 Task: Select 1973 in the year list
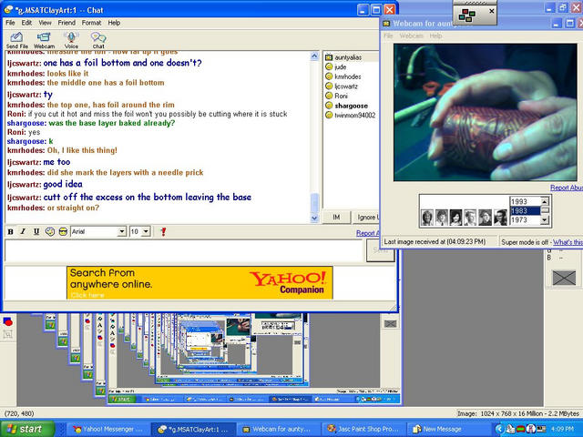(x=525, y=219)
